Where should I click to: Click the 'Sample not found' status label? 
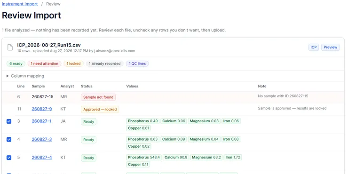click(x=98, y=97)
